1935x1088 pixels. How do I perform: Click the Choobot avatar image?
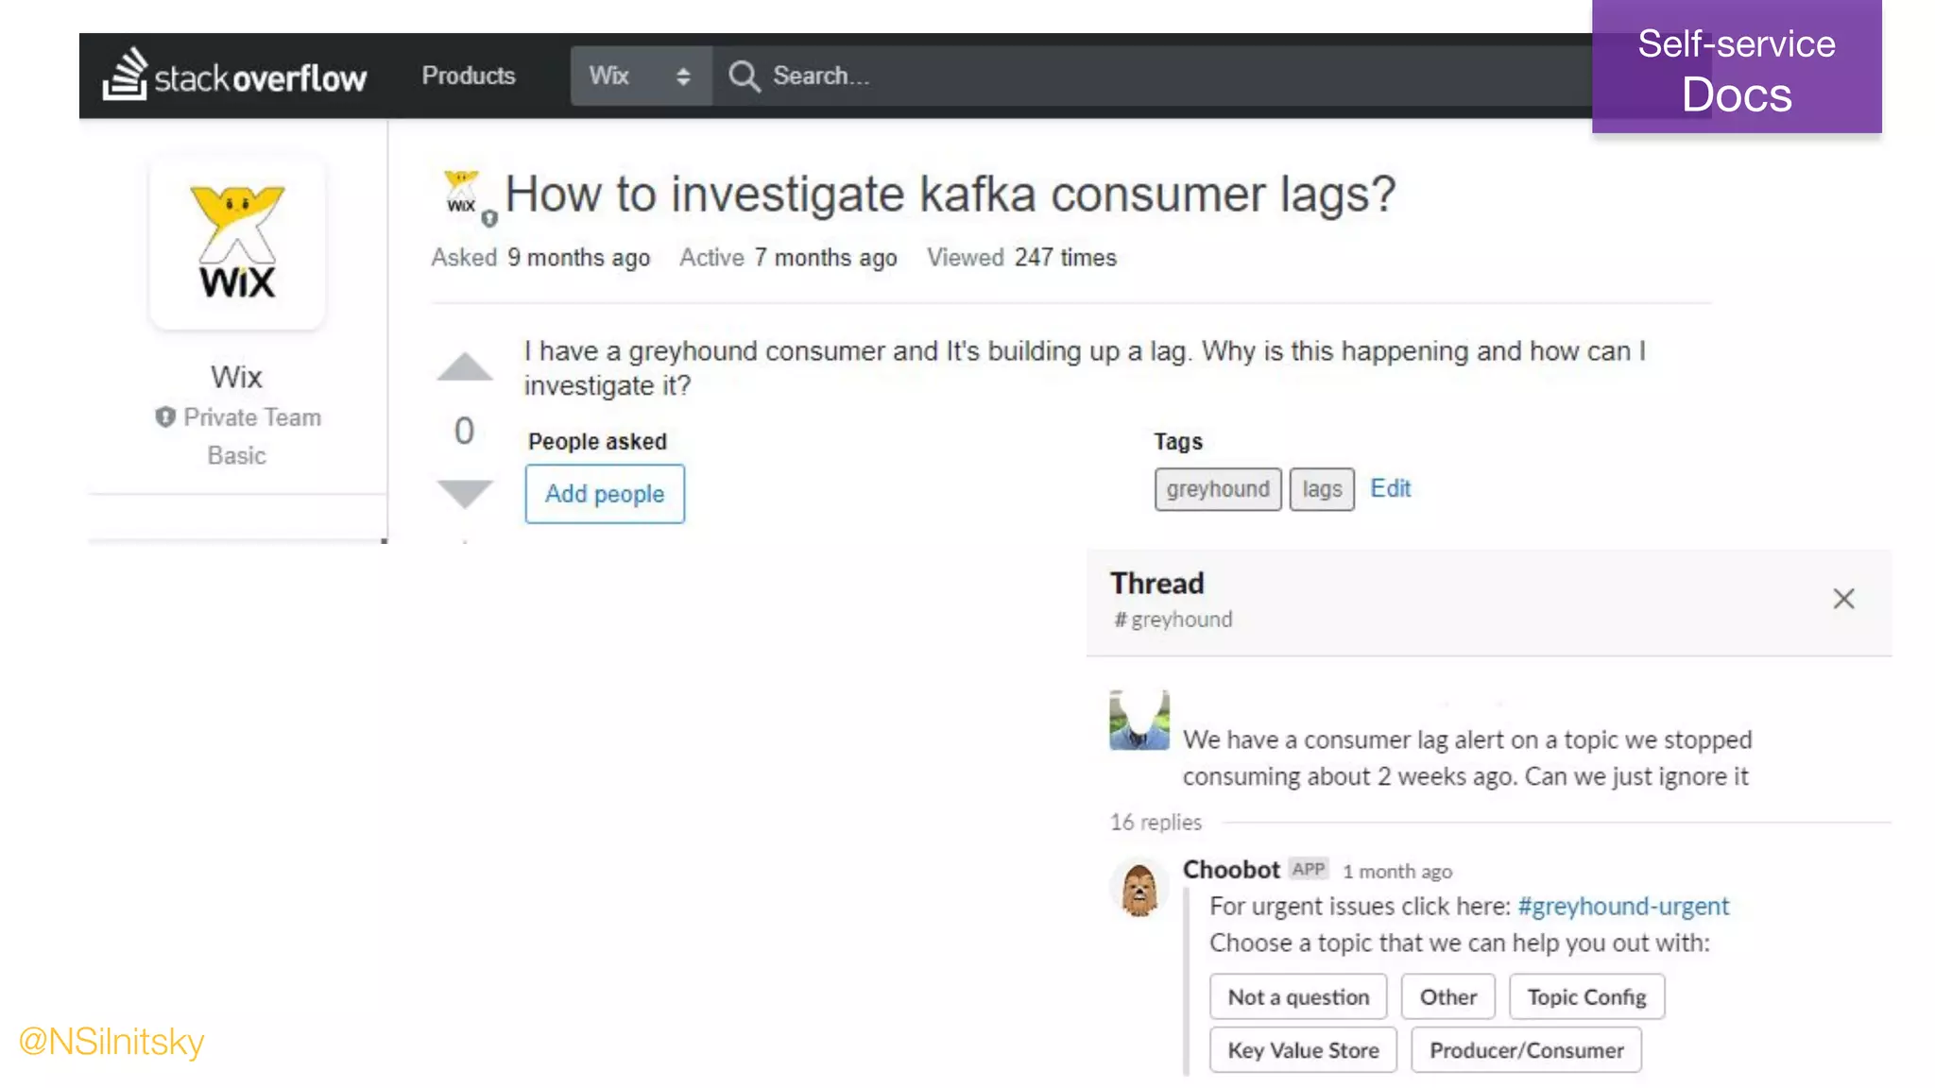click(1139, 888)
